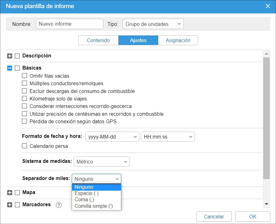The image size is (276, 224).
Task: Collapse the Básicas section
Action: (x=9, y=68)
